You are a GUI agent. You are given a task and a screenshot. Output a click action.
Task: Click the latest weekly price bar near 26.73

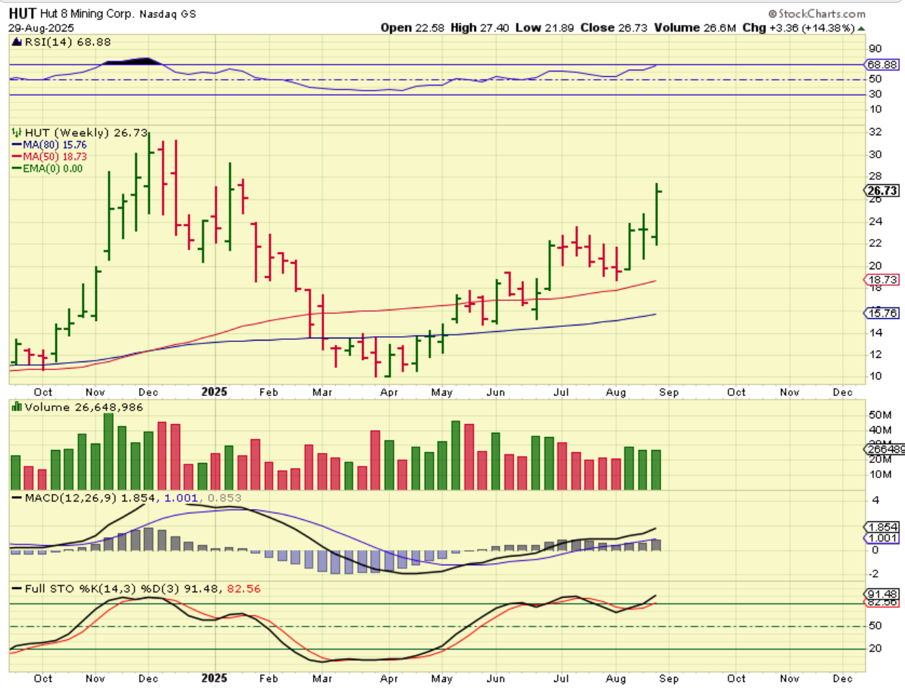pyautogui.click(x=657, y=215)
